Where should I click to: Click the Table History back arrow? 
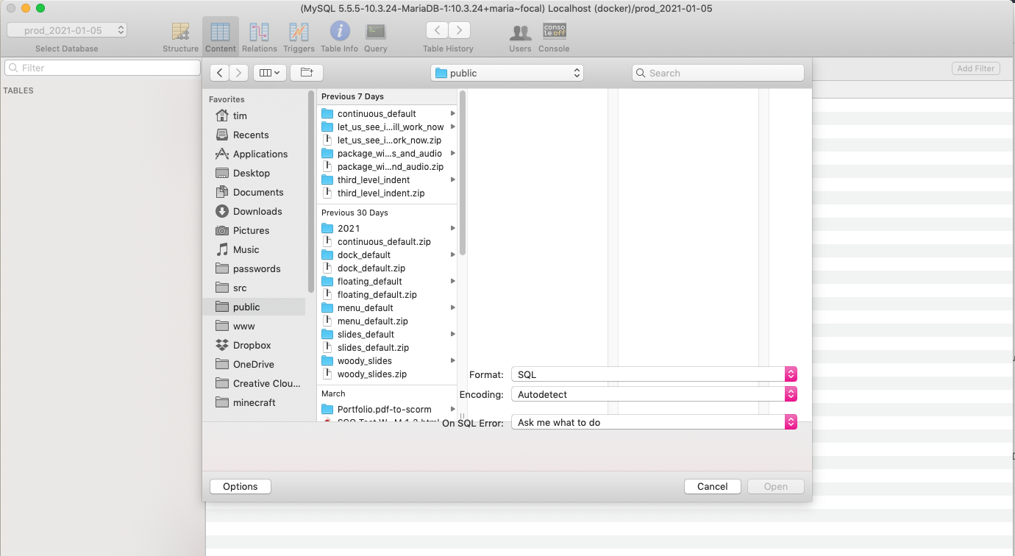pos(437,30)
